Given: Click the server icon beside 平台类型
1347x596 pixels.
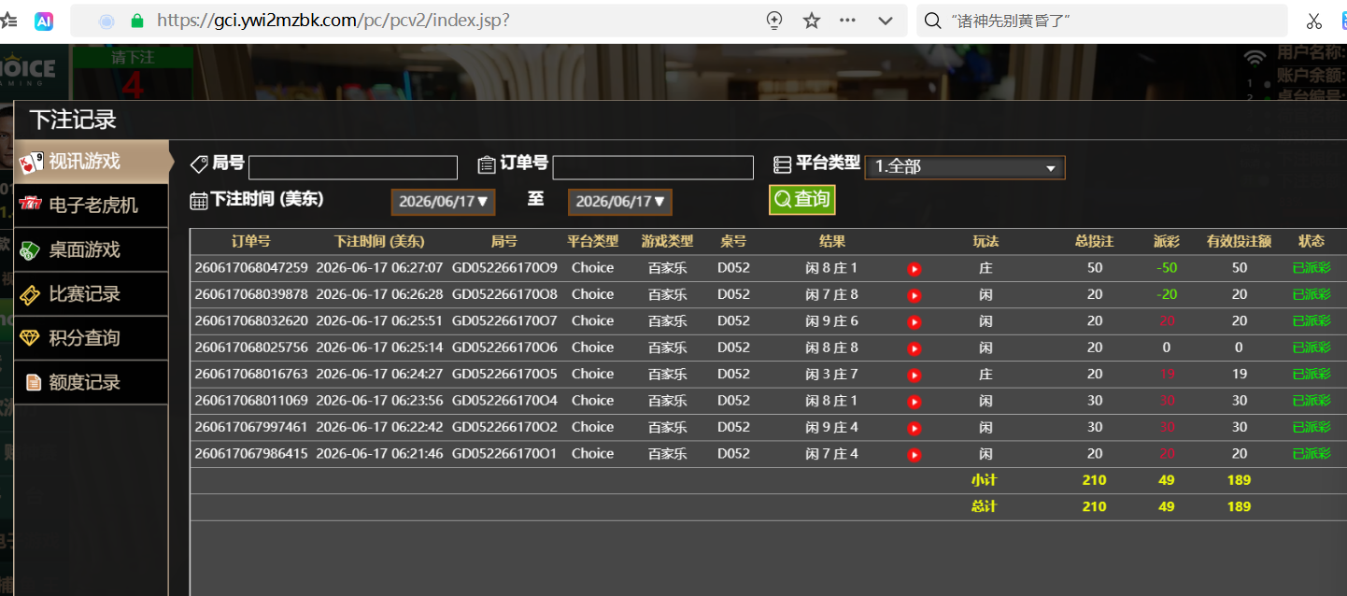Looking at the screenshot, I should (783, 165).
